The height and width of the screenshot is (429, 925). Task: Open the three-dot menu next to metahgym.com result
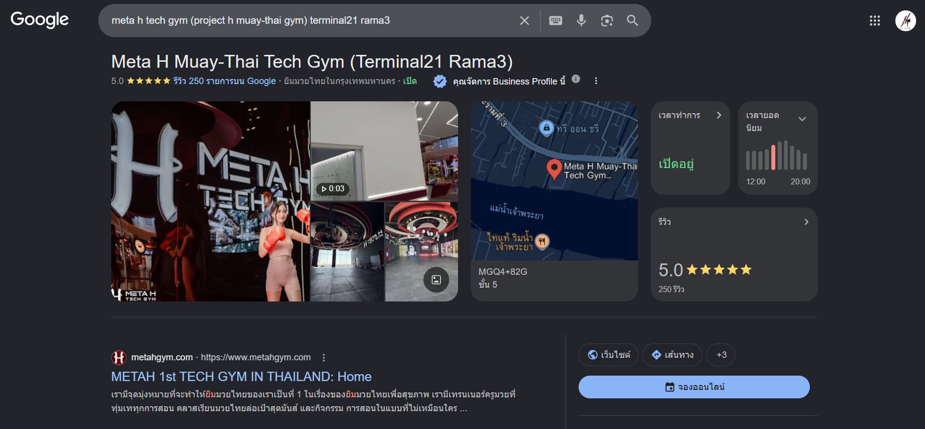point(324,357)
